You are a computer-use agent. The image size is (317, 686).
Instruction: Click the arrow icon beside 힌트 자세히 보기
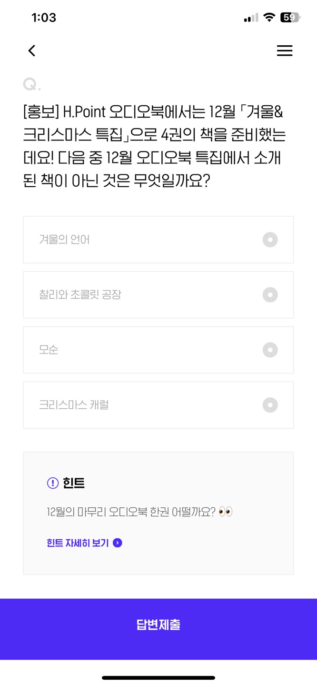click(x=118, y=543)
